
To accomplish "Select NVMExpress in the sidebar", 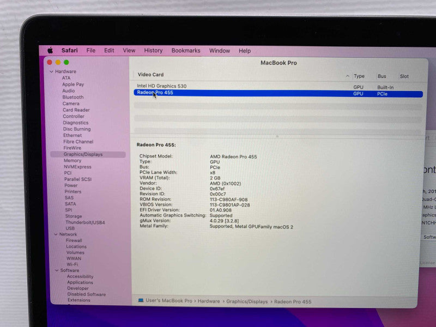I will pyautogui.click(x=77, y=167).
